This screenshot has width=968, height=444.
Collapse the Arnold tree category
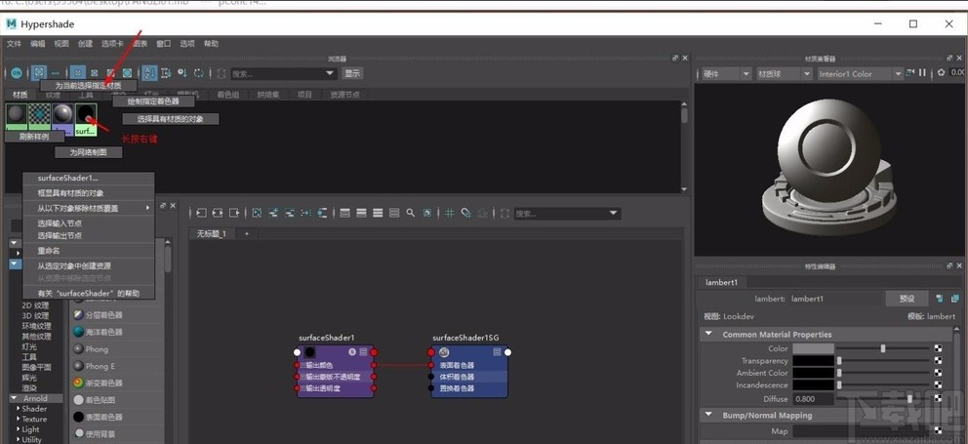15,398
